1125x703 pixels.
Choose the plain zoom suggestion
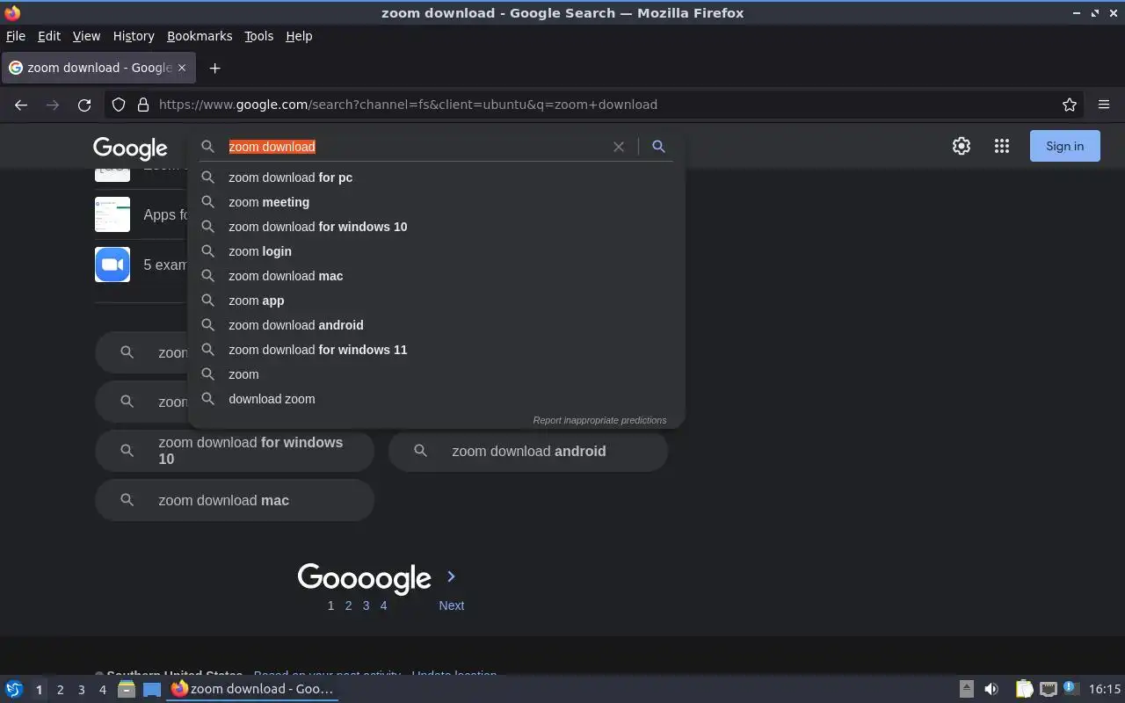coord(436,374)
